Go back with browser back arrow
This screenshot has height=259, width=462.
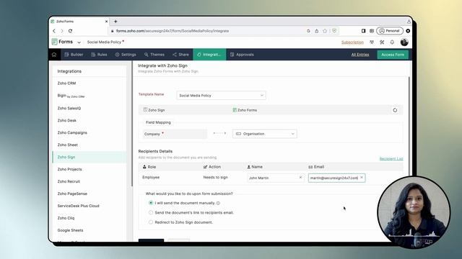point(54,31)
